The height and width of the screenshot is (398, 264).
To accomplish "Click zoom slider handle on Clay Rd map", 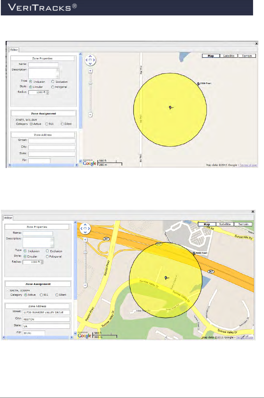I will click(x=90, y=83).
